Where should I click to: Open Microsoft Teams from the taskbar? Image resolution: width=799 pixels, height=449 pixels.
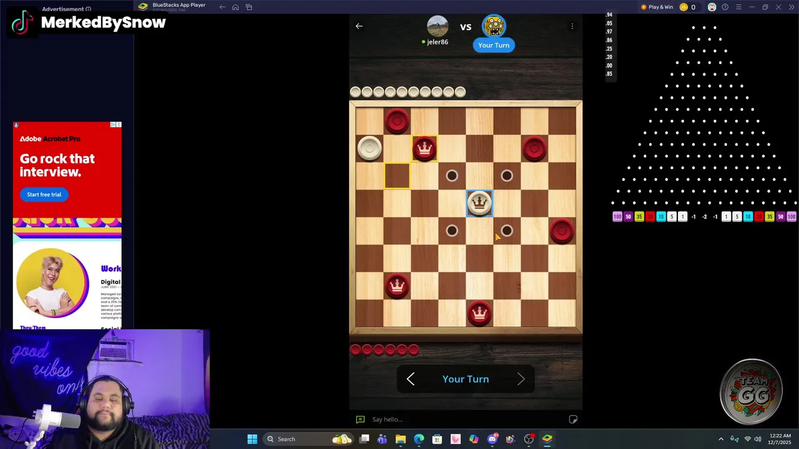click(382, 439)
